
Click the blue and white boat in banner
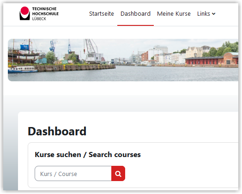tap(22, 69)
